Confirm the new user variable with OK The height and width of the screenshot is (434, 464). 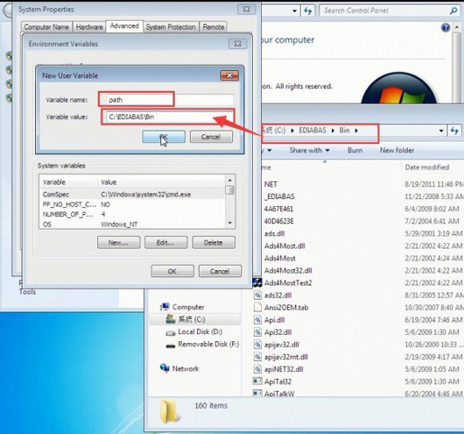pos(164,137)
